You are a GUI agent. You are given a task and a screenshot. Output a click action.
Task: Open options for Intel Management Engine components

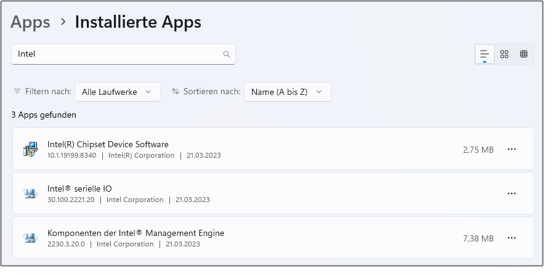click(x=512, y=238)
